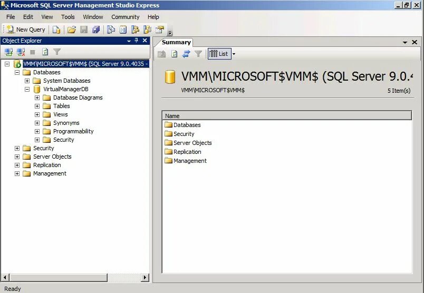
Task: Click the Save floppy disk icon
Action: [x=84, y=30]
